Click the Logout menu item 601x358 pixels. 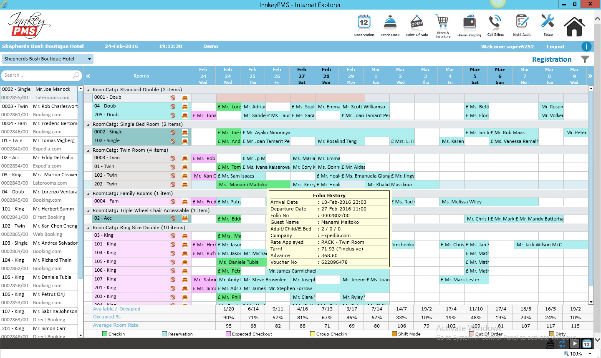tap(555, 46)
